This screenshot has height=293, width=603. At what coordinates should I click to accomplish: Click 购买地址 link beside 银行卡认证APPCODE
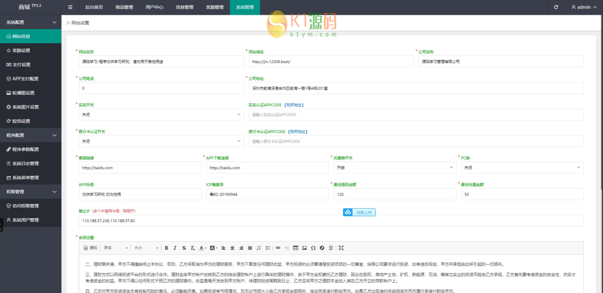click(298, 132)
